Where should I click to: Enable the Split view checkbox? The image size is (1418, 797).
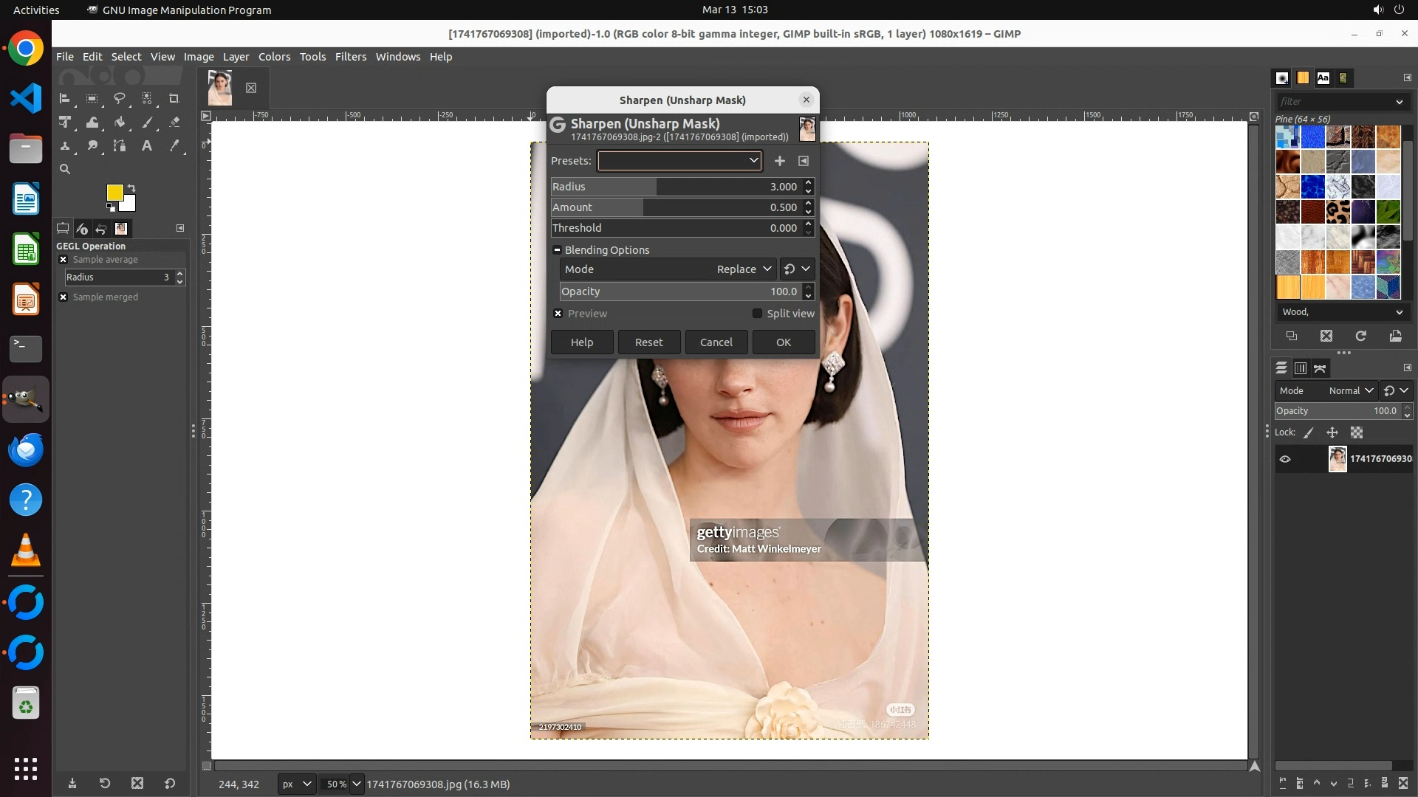tap(757, 314)
